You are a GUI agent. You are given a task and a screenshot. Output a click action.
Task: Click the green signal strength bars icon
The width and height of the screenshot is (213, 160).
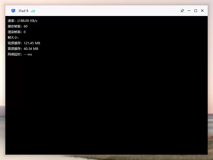[33, 11]
